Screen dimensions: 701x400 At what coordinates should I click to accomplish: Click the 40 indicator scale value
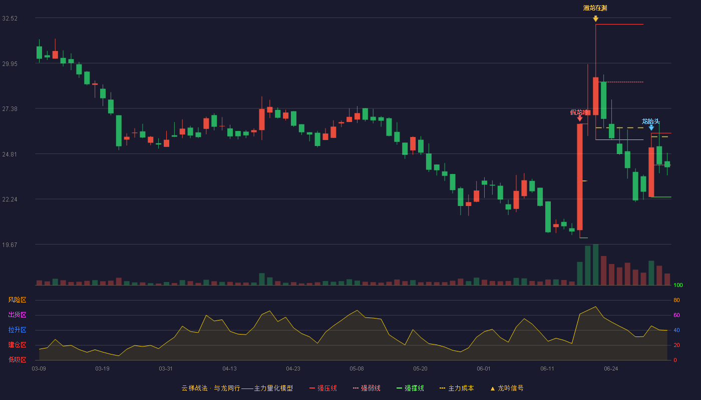(x=676, y=330)
